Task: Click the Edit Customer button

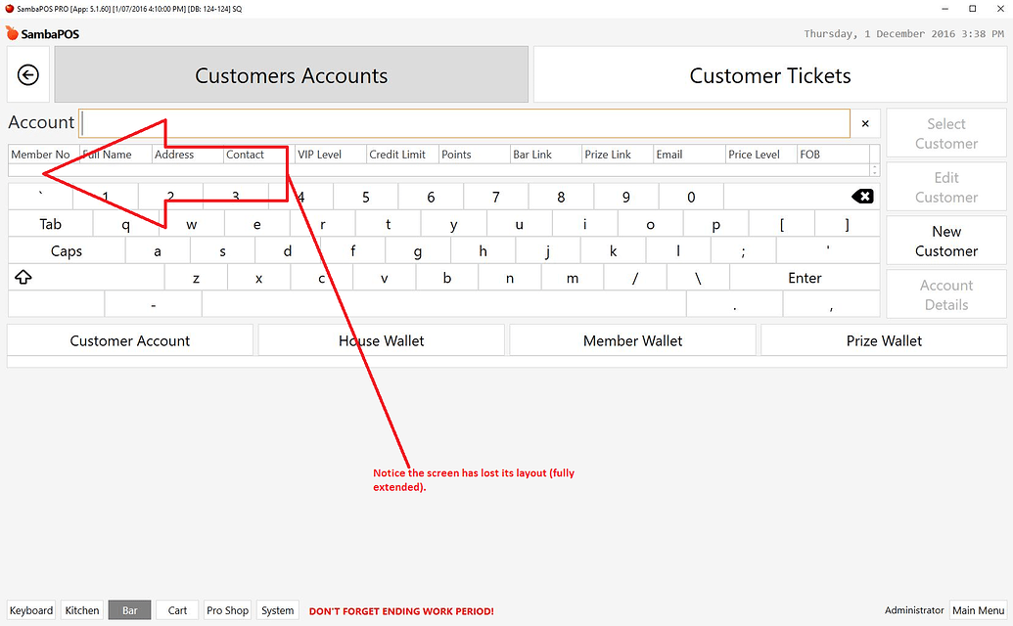Action: (945, 187)
